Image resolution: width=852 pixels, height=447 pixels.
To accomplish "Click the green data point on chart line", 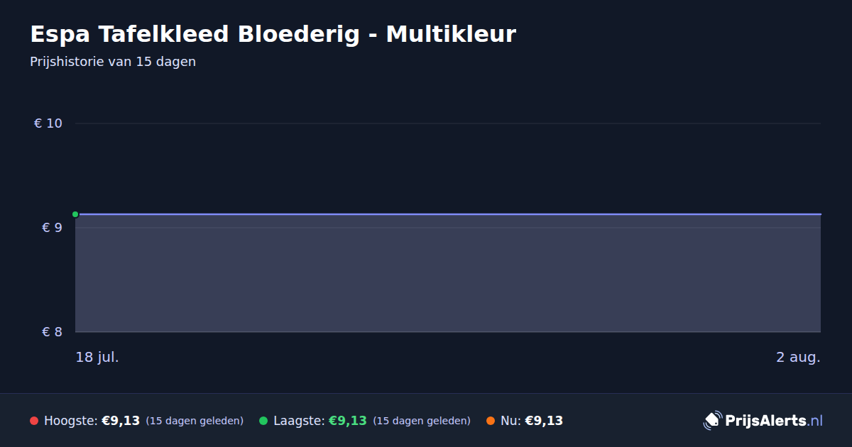I will pyautogui.click(x=75, y=214).
